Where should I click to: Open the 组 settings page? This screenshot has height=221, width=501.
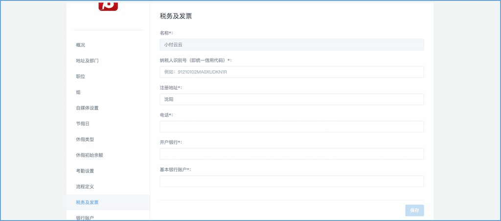78,92
